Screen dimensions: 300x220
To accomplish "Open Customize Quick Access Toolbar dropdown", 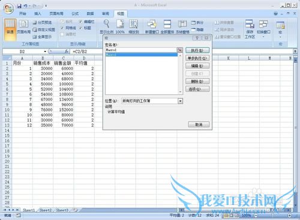I will [x=46, y=6].
